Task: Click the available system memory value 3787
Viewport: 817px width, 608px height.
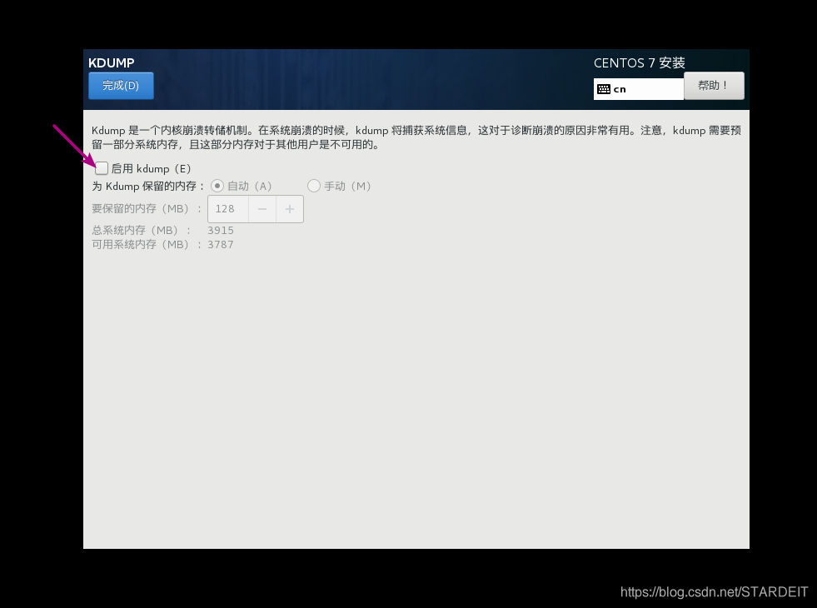Action: [221, 244]
